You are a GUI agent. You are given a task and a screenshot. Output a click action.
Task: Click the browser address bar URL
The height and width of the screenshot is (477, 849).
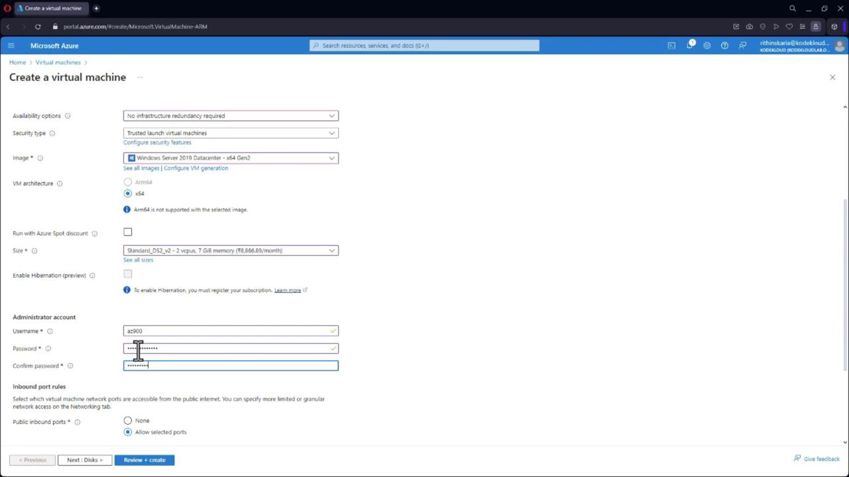pyautogui.click(x=135, y=26)
